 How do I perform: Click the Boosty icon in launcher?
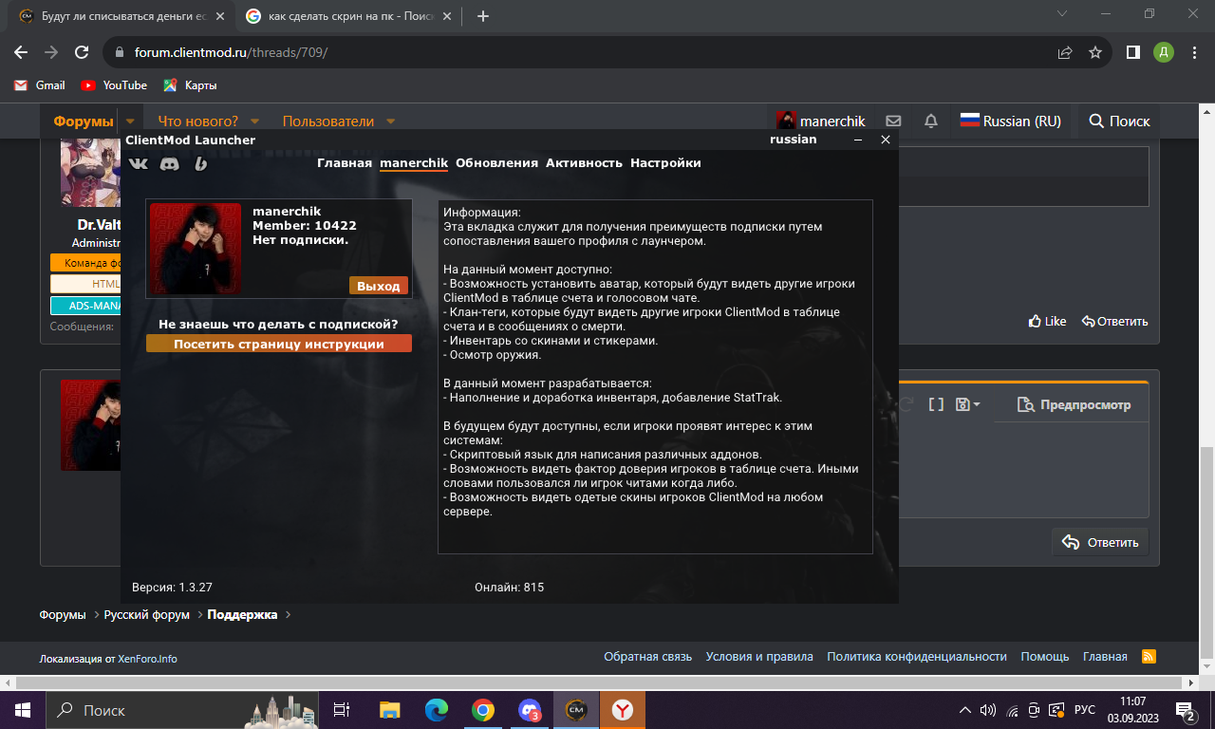200,163
